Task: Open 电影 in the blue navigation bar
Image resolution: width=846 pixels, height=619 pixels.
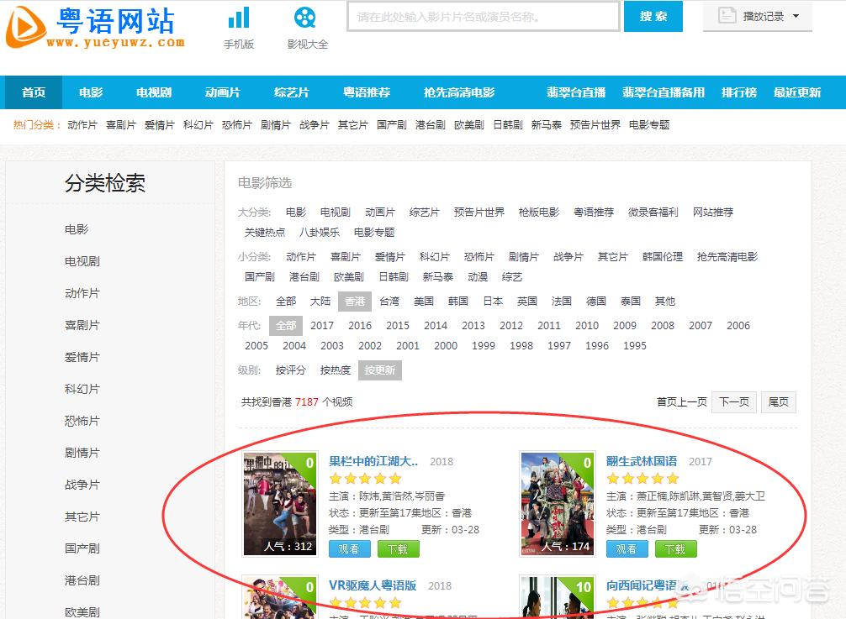Action: 91,92
